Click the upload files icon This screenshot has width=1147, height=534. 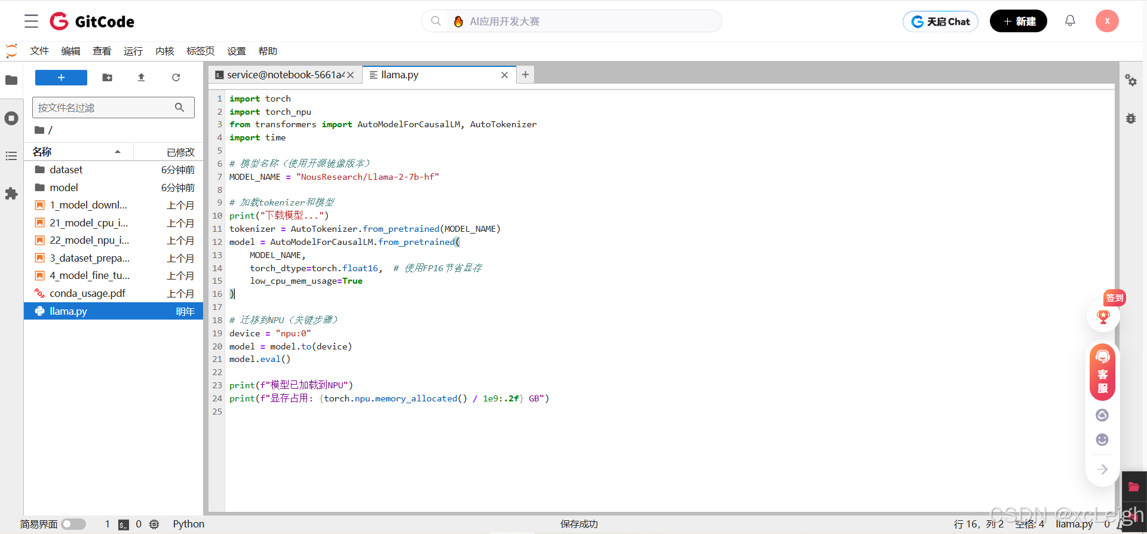pos(142,78)
